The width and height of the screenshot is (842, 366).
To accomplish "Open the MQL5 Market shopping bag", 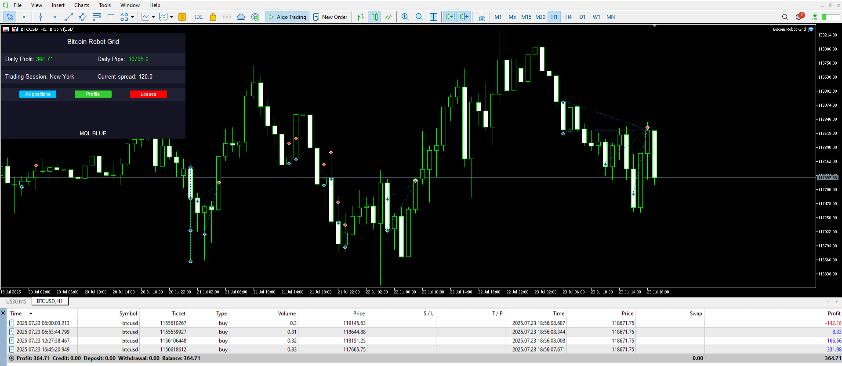I will 213,17.
